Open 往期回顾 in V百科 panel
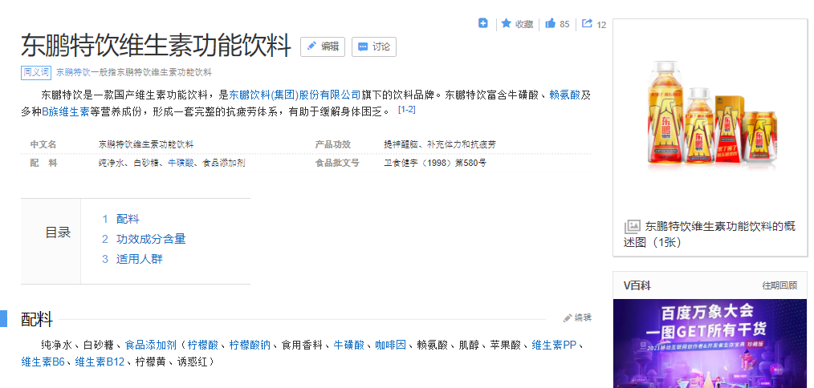Image resolution: width=814 pixels, height=388 pixels. click(779, 286)
